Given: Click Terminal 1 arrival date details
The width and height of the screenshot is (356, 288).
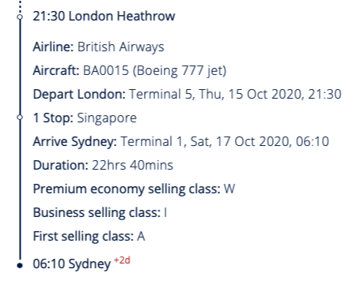Looking at the screenshot, I should click(x=225, y=141).
